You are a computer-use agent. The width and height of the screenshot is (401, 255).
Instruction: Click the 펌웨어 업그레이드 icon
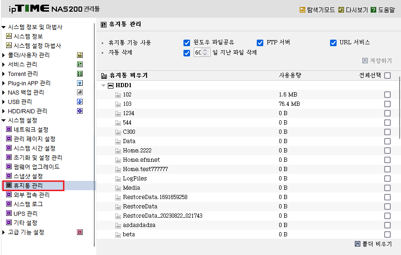pyautogui.click(x=9, y=166)
